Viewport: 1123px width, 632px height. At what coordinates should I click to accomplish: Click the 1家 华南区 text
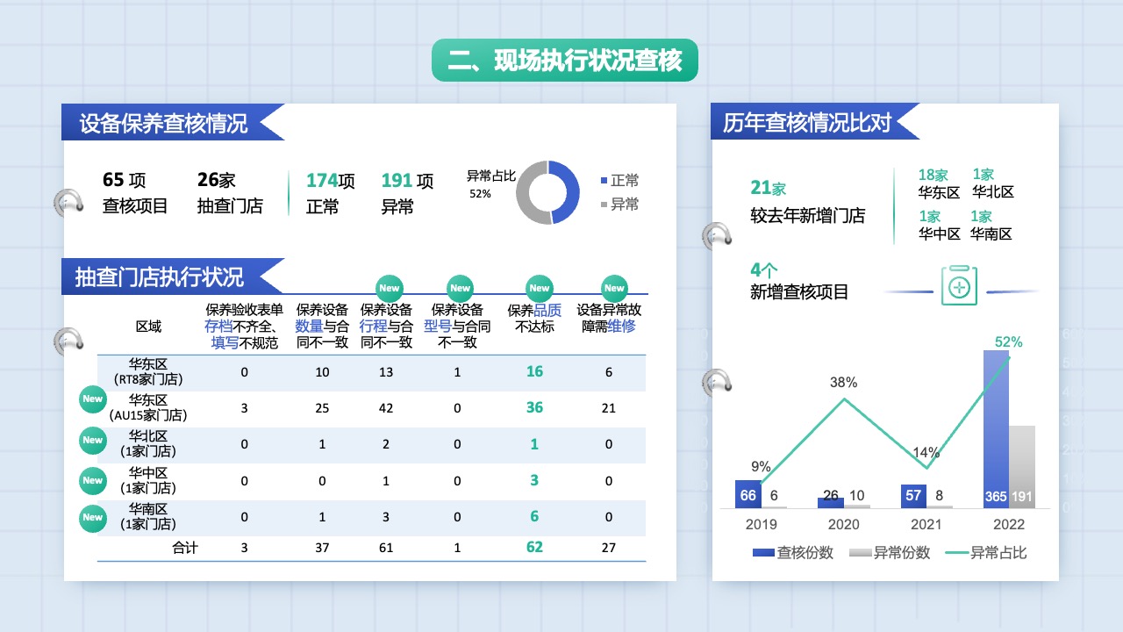[991, 226]
